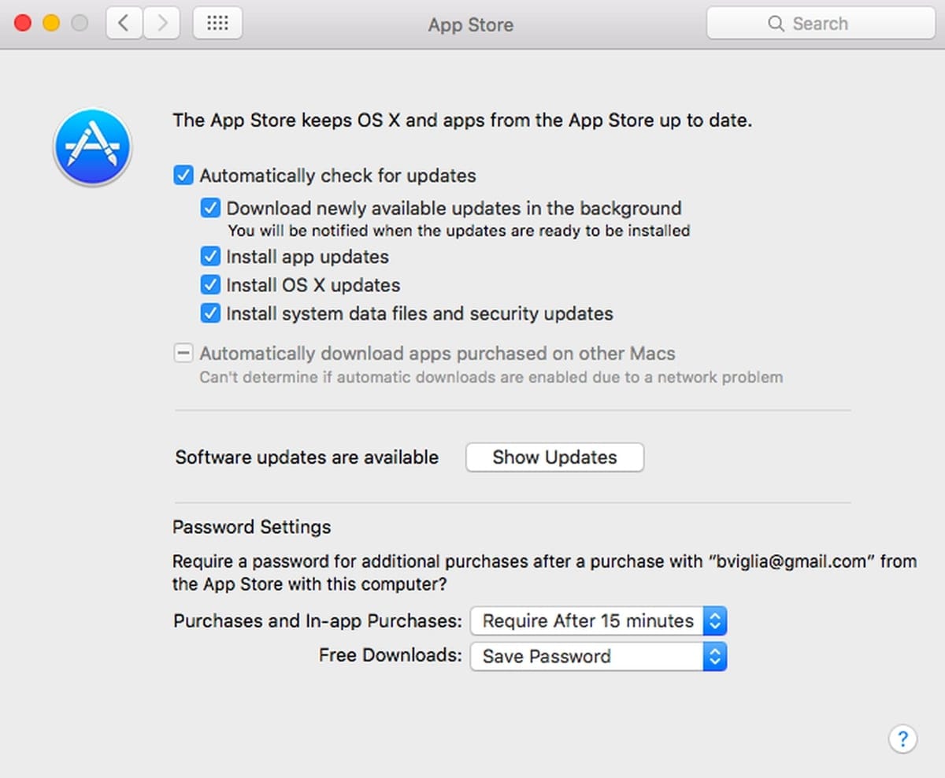Click the magnifier icon in the search field
The image size is (945, 778).
click(776, 24)
